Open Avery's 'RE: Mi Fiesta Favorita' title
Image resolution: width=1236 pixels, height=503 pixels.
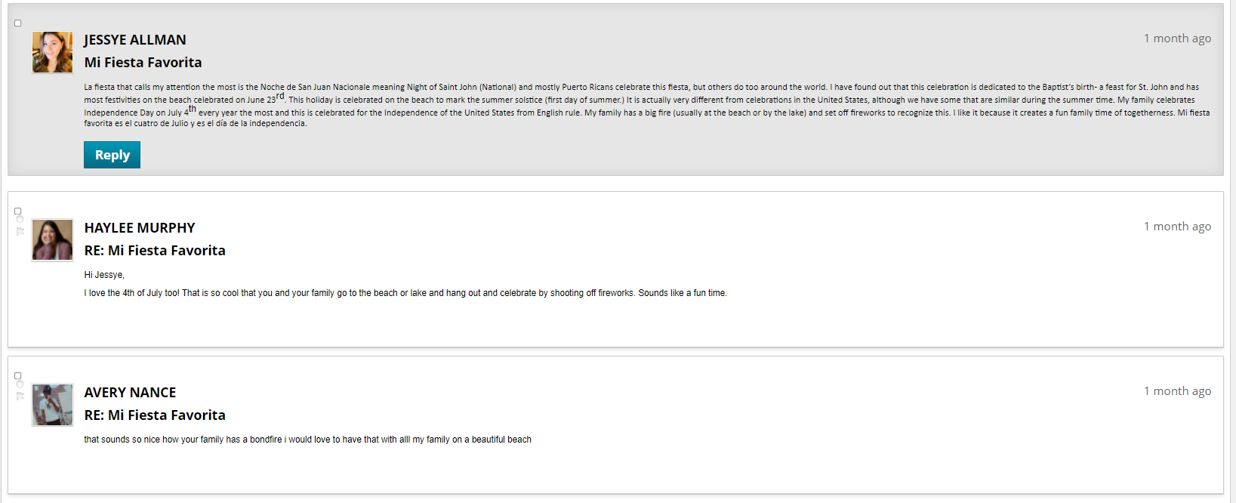point(155,415)
